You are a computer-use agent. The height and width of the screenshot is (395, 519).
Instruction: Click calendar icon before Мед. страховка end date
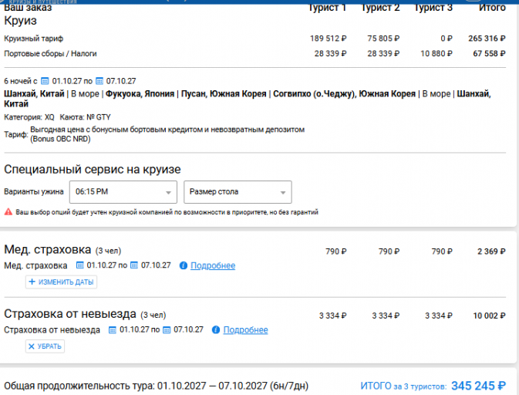(134, 265)
